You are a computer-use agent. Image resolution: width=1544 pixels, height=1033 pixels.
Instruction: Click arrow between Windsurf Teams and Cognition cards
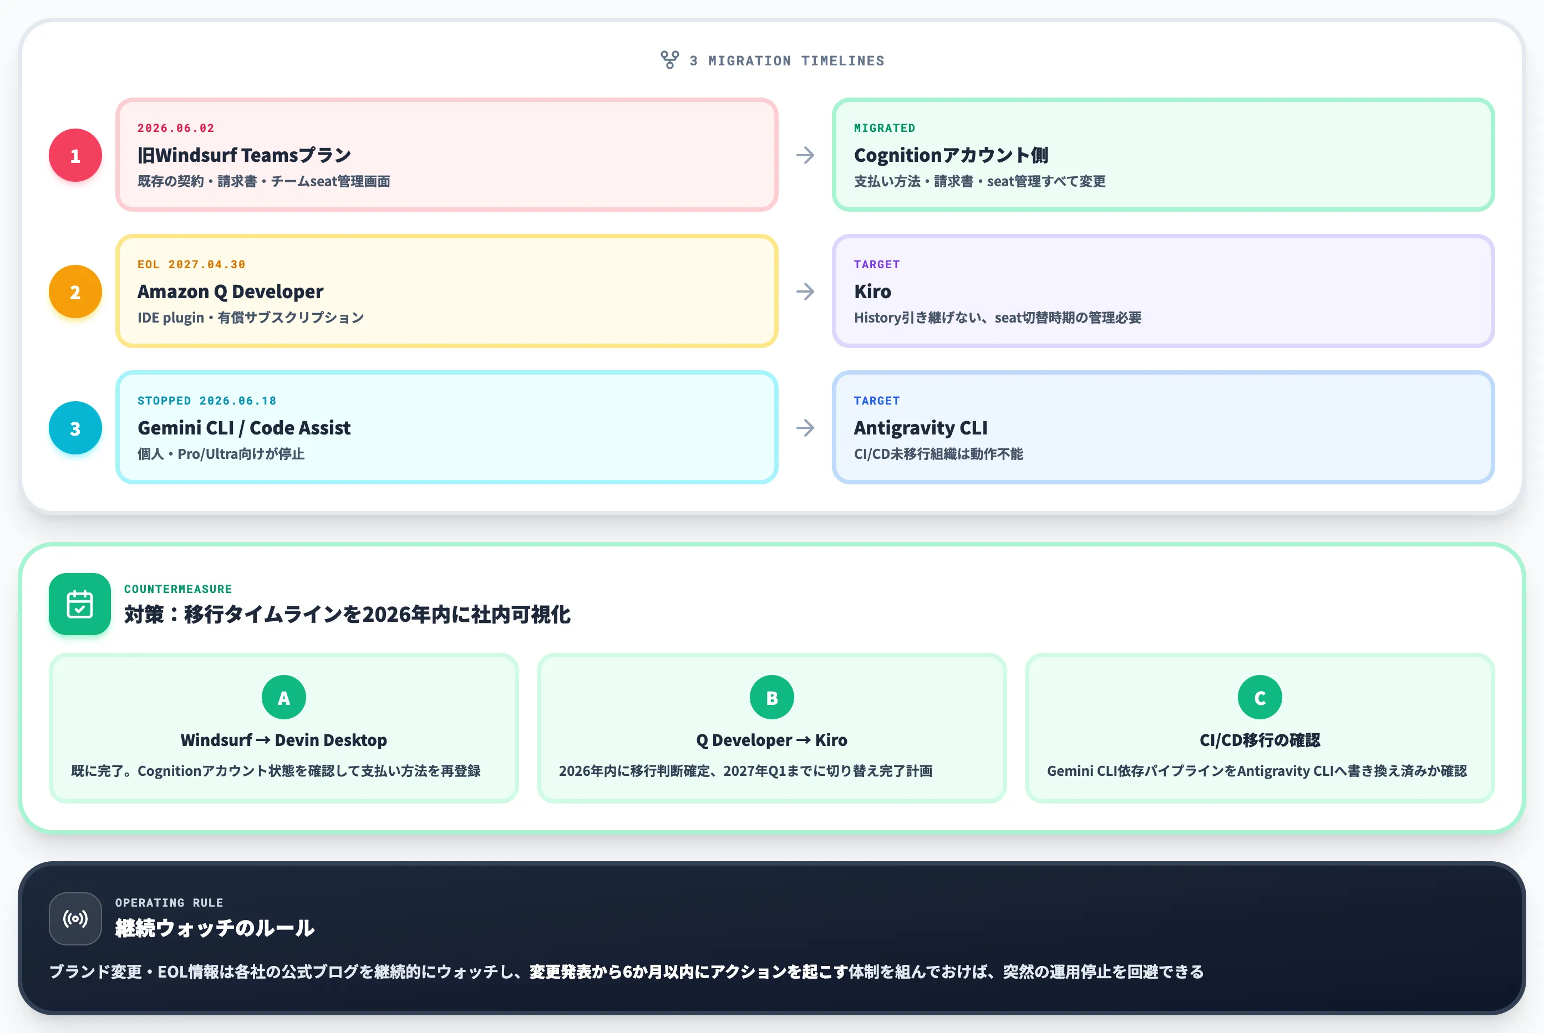[x=805, y=156]
